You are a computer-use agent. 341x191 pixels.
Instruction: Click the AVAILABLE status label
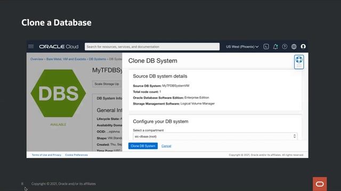58,125
